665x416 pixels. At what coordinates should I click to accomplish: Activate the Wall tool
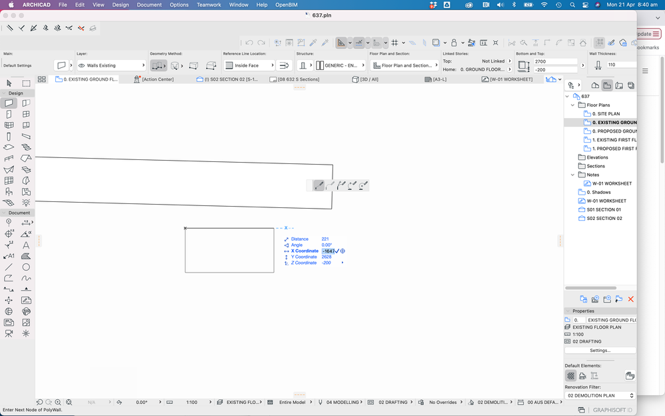click(9, 103)
